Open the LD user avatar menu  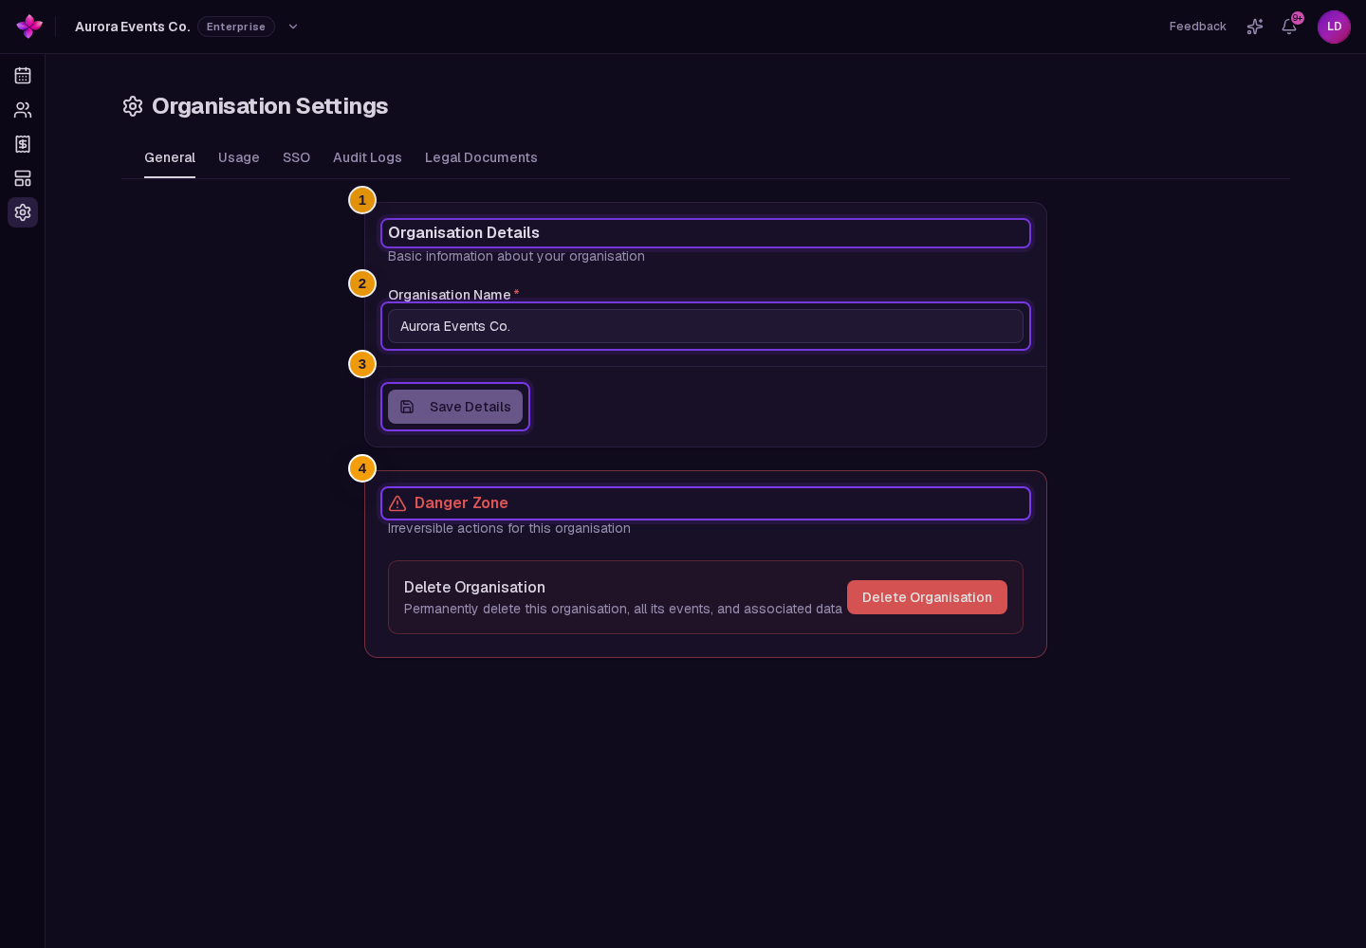click(1334, 27)
